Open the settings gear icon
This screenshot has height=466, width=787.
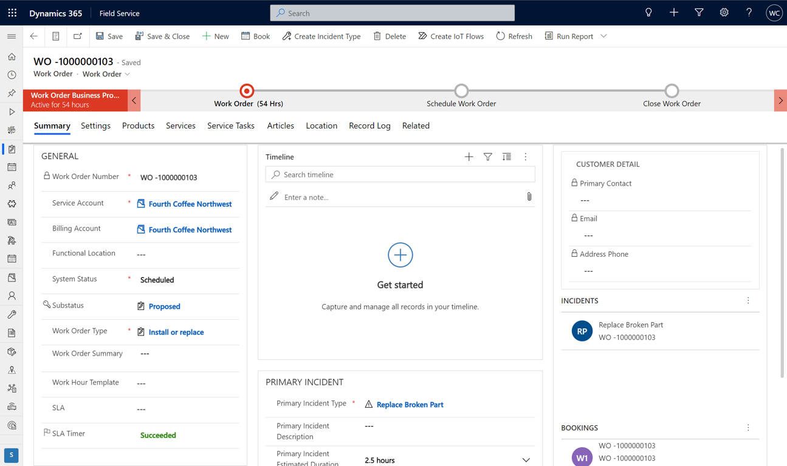tap(724, 13)
